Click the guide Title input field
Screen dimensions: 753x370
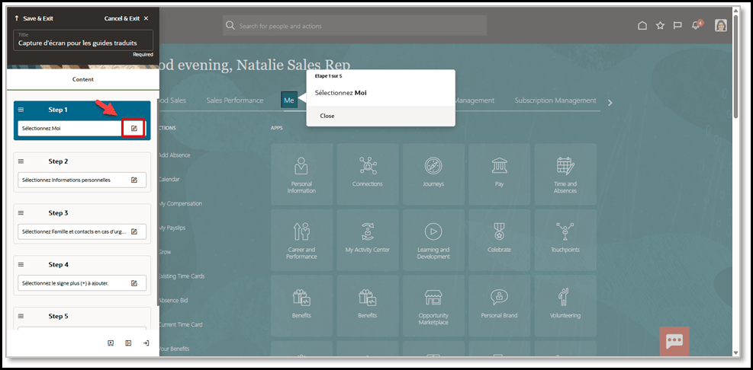click(x=84, y=40)
